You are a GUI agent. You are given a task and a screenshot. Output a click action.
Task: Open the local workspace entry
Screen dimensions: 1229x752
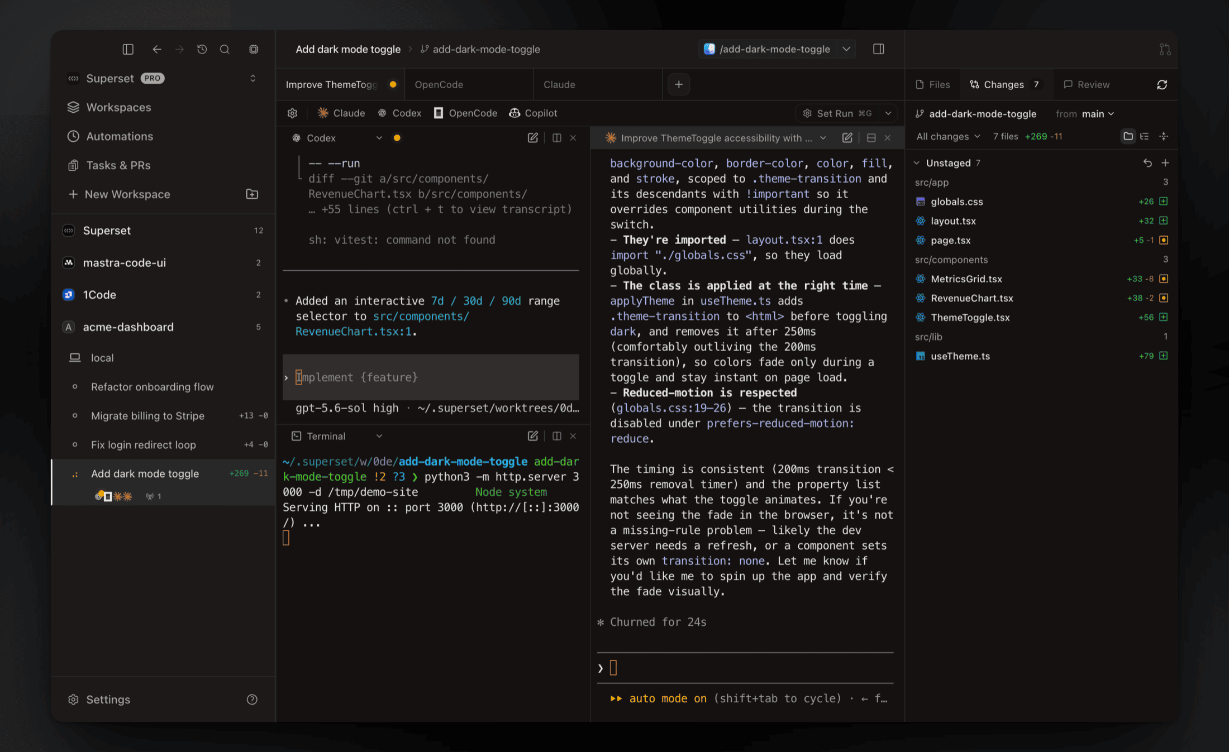tap(163, 358)
